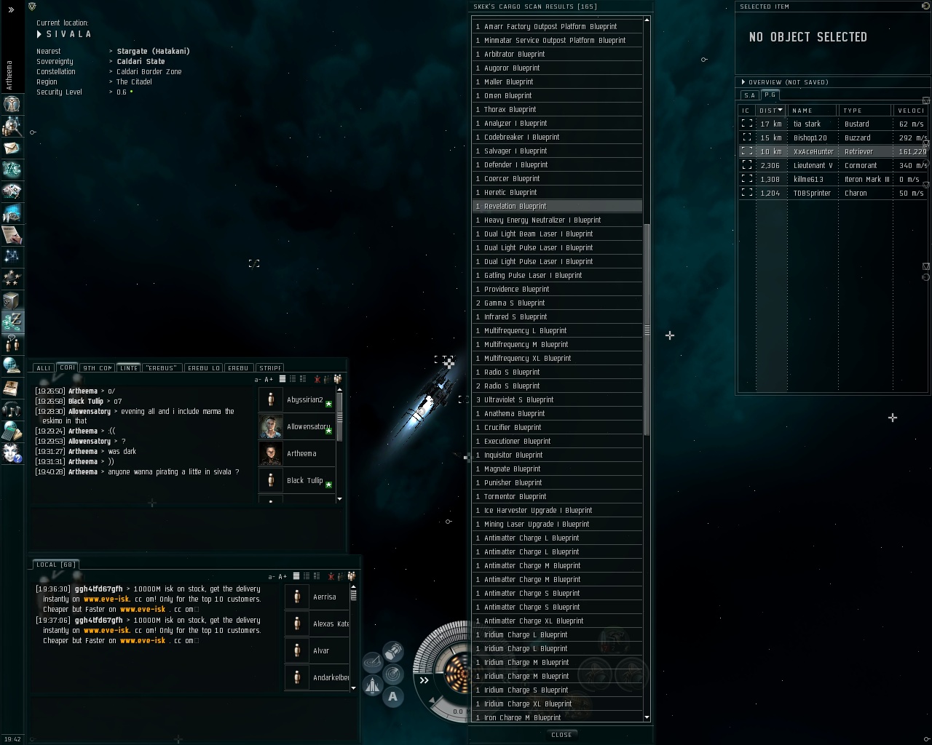Select the Providence Blueprint row in cargo scan

pyautogui.click(x=558, y=290)
